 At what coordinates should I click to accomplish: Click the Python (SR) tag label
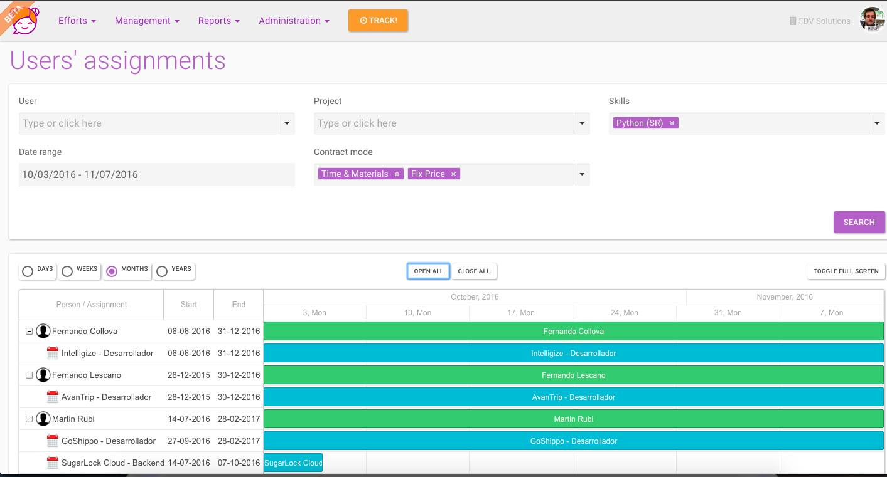click(640, 123)
